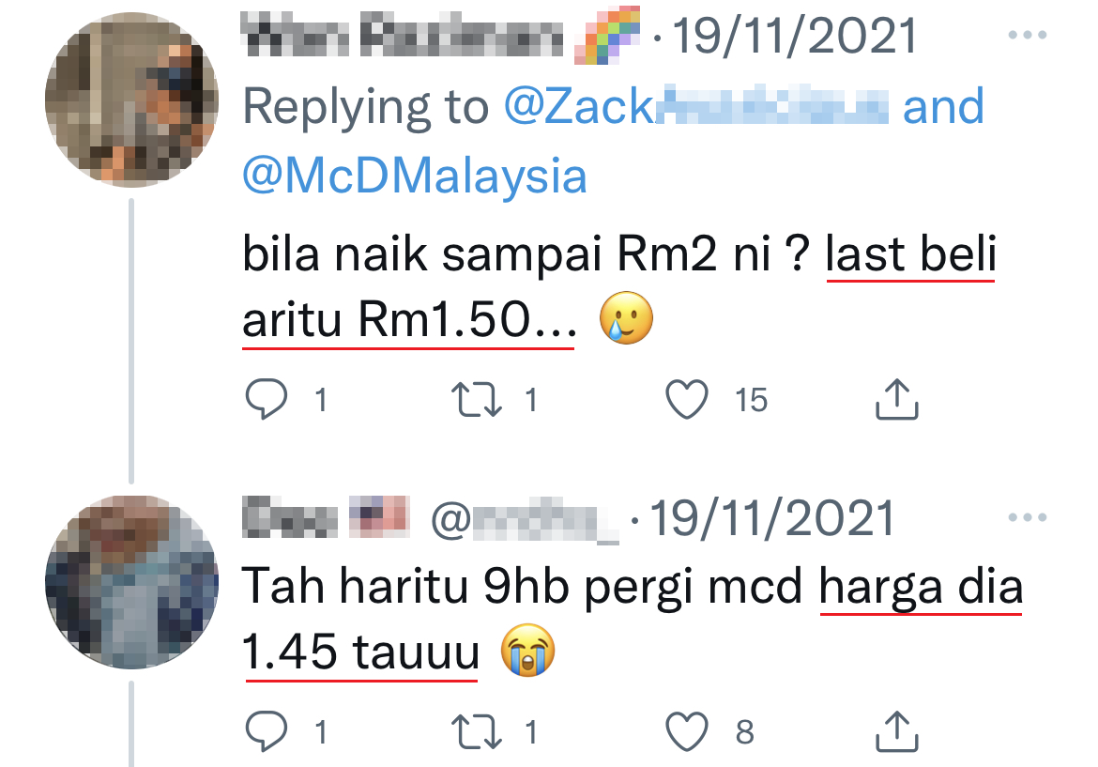Open the second commenter's @handle
The image size is (1098, 767).
[525, 520]
